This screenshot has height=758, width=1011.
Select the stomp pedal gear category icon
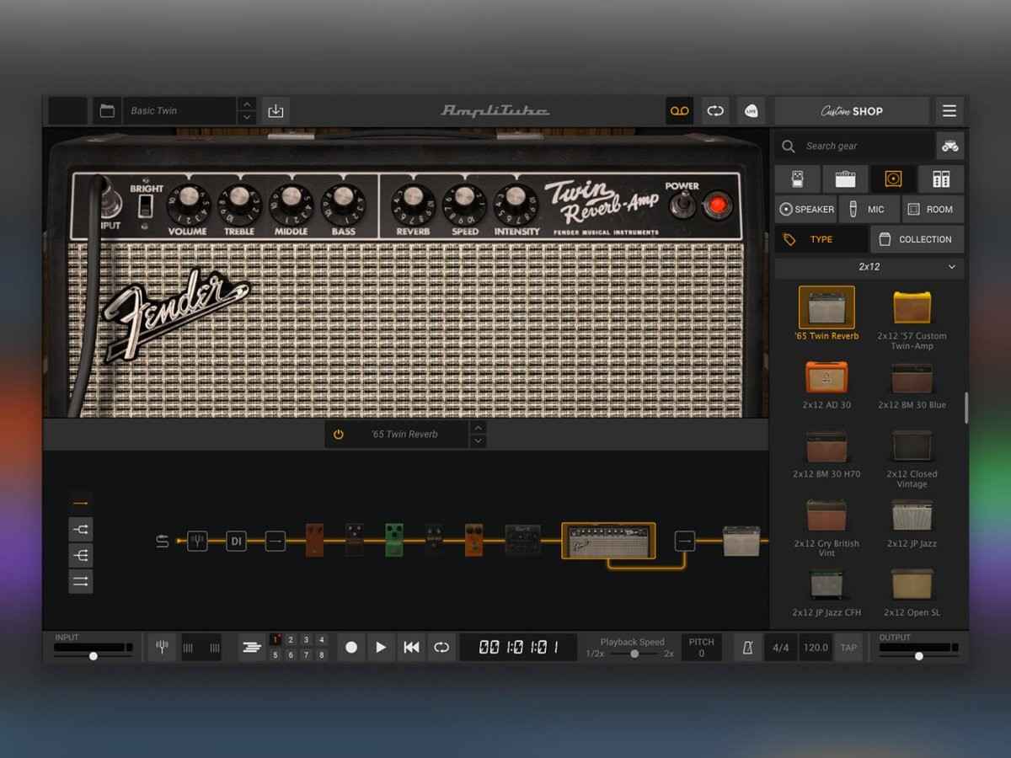point(794,179)
